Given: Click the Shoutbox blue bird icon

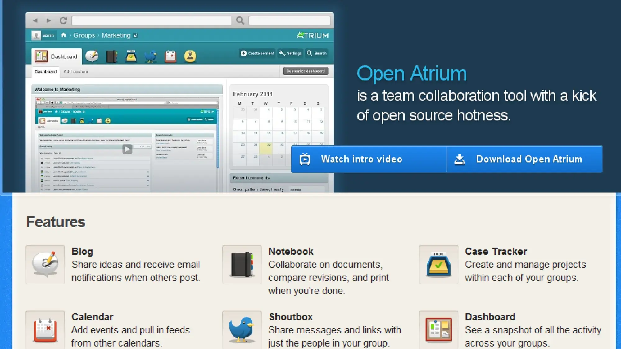Looking at the screenshot, I should [x=242, y=330].
